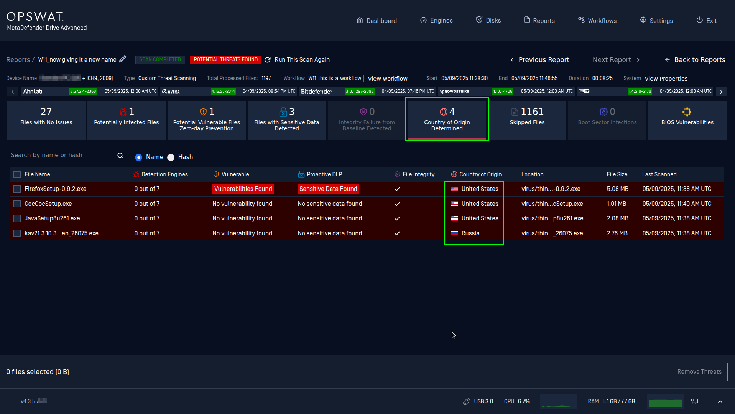The image size is (735, 414).
Task: Click the Integrity Failure shield icon
Action: click(363, 112)
